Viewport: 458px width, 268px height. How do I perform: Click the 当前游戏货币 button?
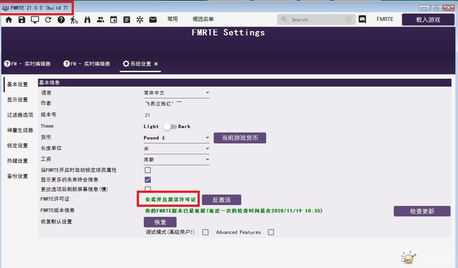click(x=240, y=138)
